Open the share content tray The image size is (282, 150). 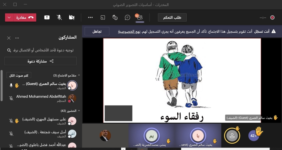(47, 17)
